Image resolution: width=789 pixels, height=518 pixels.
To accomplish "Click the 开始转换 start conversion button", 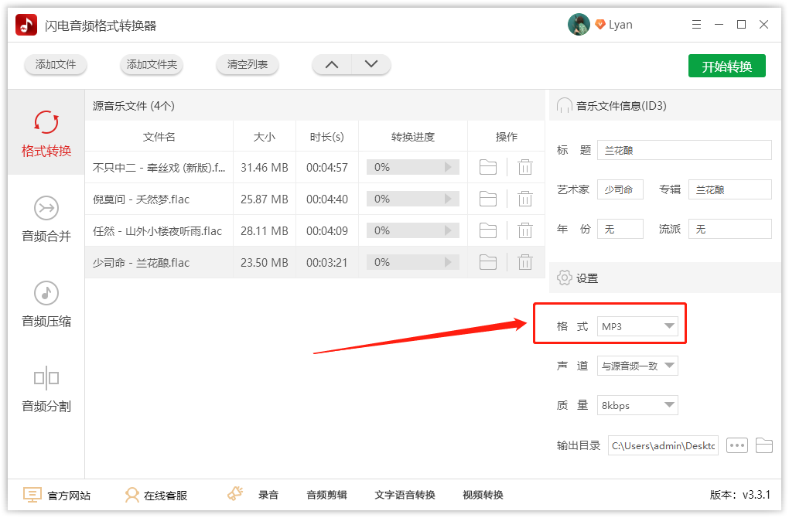I will 726,66.
